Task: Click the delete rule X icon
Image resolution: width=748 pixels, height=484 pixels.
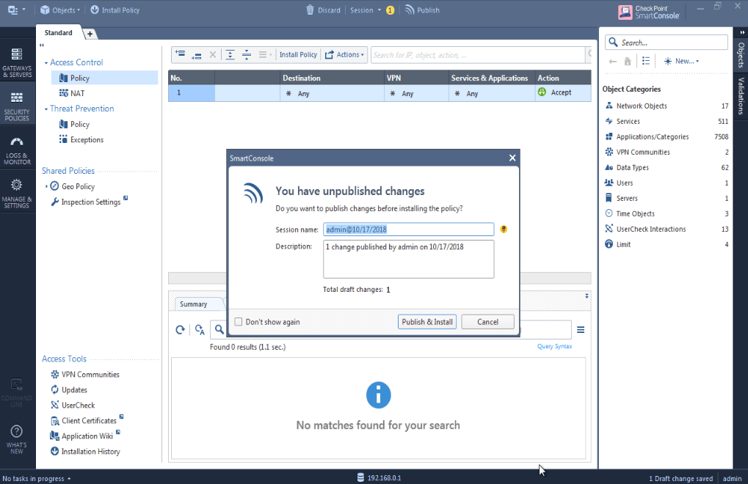Action: pyautogui.click(x=213, y=55)
